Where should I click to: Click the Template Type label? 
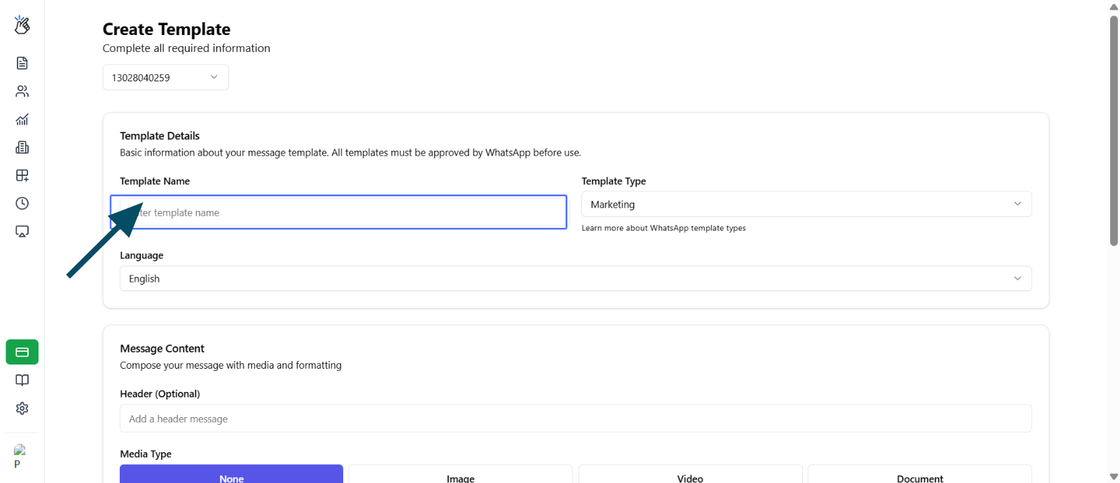click(614, 181)
